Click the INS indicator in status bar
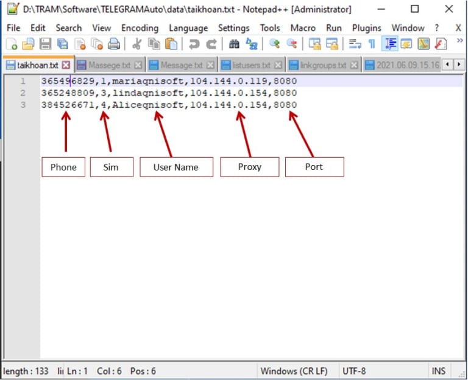 (x=439, y=371)
